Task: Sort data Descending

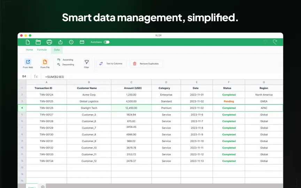Action: point(65,64)
